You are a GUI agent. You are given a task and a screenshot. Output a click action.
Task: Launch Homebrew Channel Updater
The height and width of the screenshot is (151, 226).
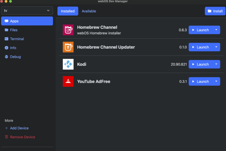pyautogui.click(x=201, y=47)
